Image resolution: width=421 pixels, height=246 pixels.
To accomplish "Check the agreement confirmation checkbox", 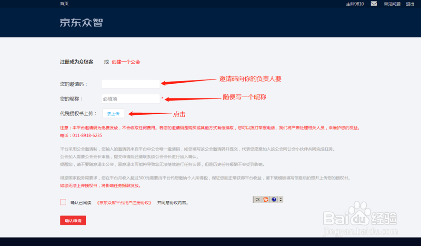I will tap(63, 202).
